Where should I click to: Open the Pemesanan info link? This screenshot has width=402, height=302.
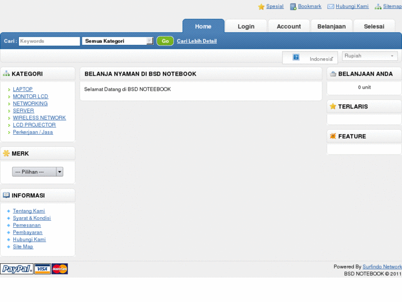coord(27,225)
